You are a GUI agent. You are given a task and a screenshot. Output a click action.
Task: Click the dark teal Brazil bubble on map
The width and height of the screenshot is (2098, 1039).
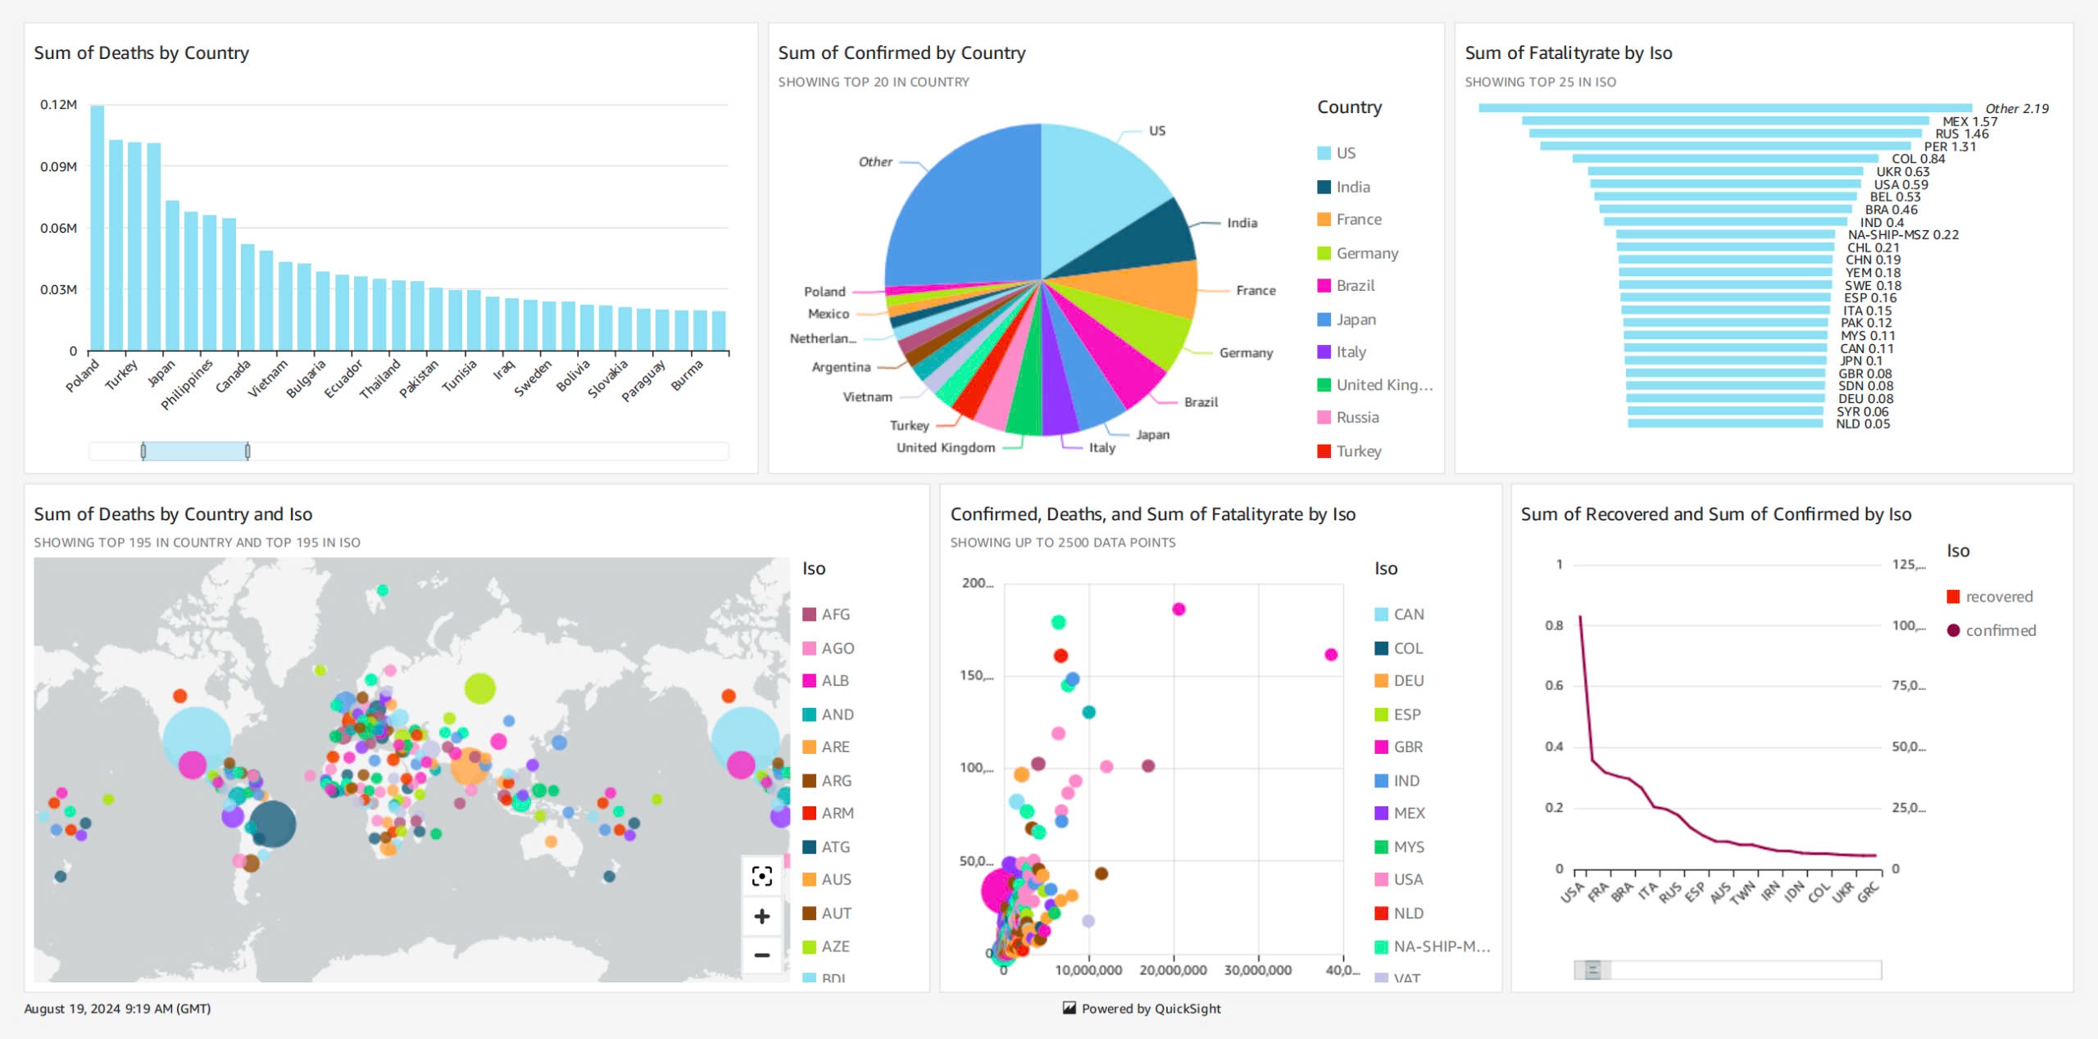coord(272,823)
